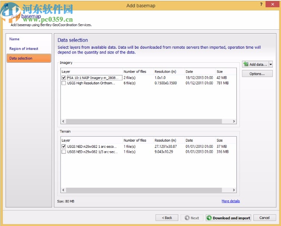The image size is (281, 226).
Task: Start Download and import
Action: coord(228,218)
